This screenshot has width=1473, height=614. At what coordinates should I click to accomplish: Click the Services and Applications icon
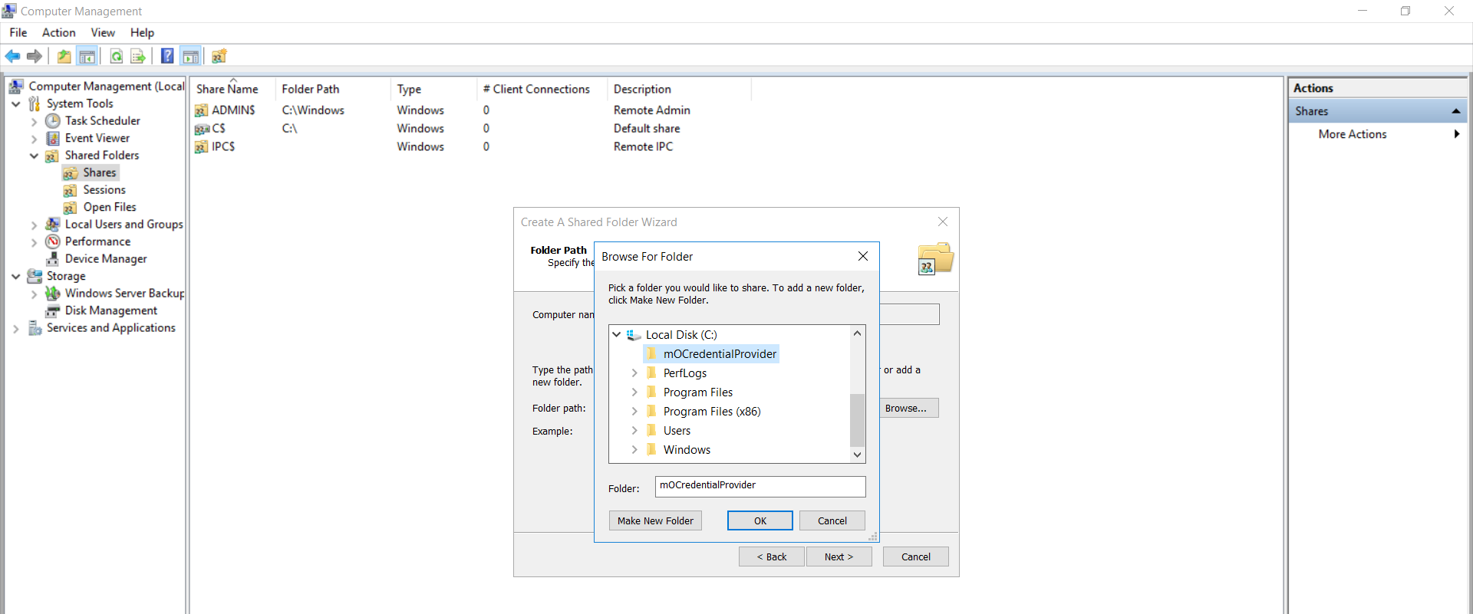point(35,328)
